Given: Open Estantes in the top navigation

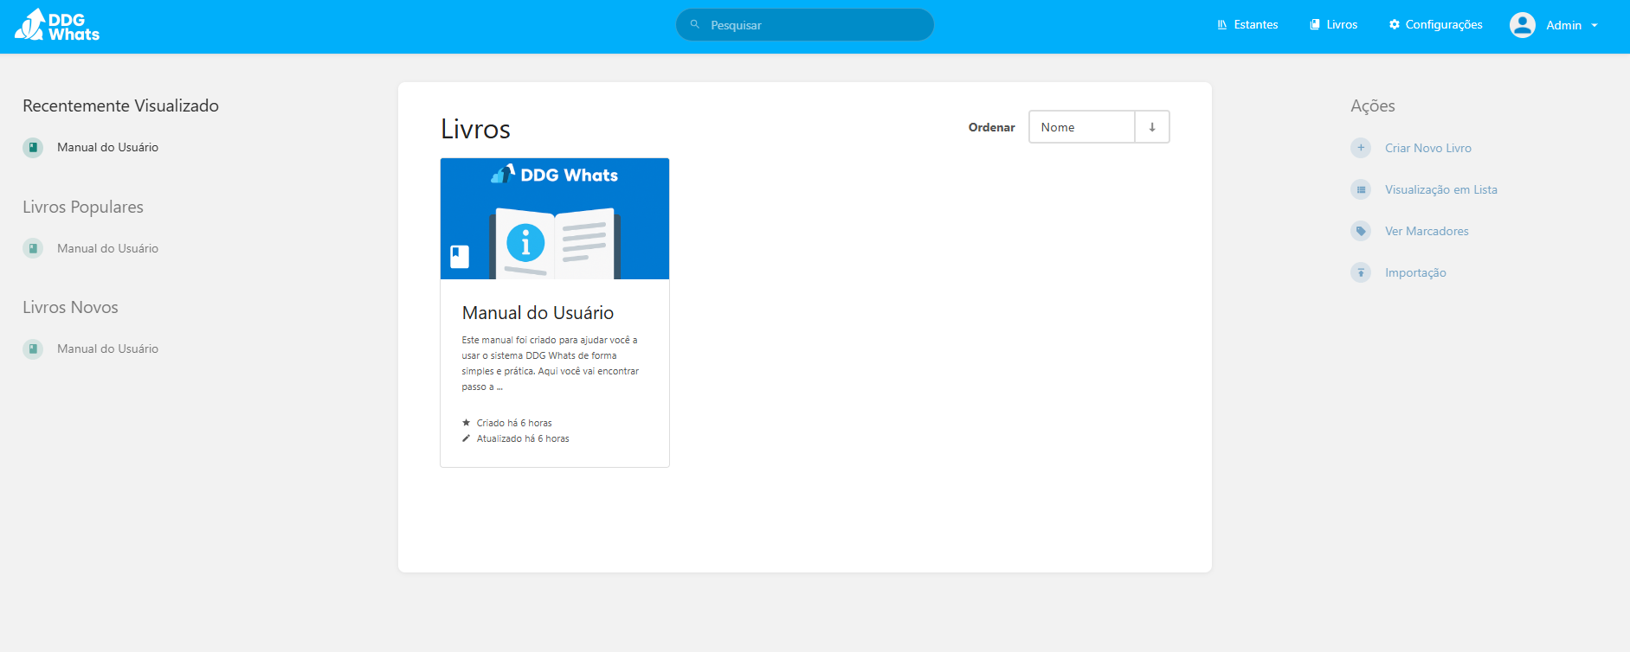Looking at the screenshot, I should (x=1247, y=25).
